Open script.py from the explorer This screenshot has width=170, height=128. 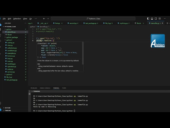pyautogui.click(x=10, y=69)
